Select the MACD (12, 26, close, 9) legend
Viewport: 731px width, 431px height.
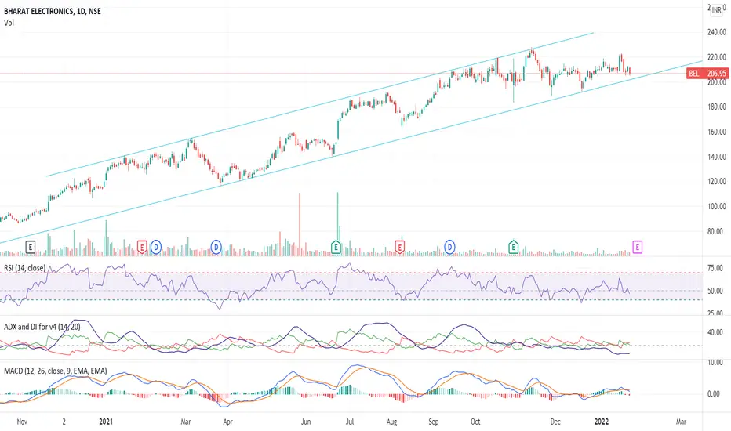point(56,371)
